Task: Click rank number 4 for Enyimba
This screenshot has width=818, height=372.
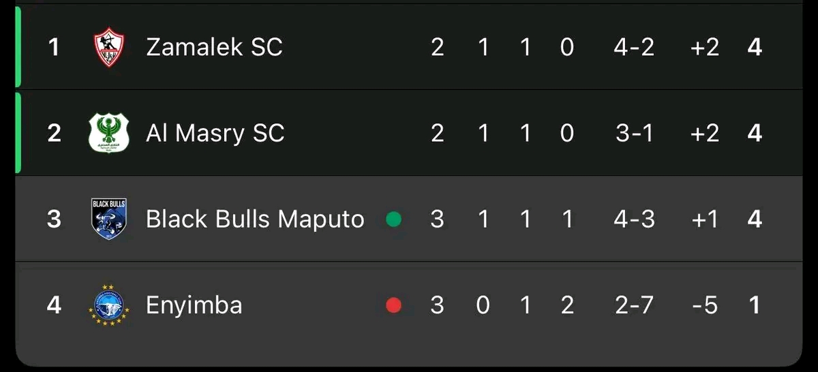Action: pyautogui.click(x=54, y=305)
